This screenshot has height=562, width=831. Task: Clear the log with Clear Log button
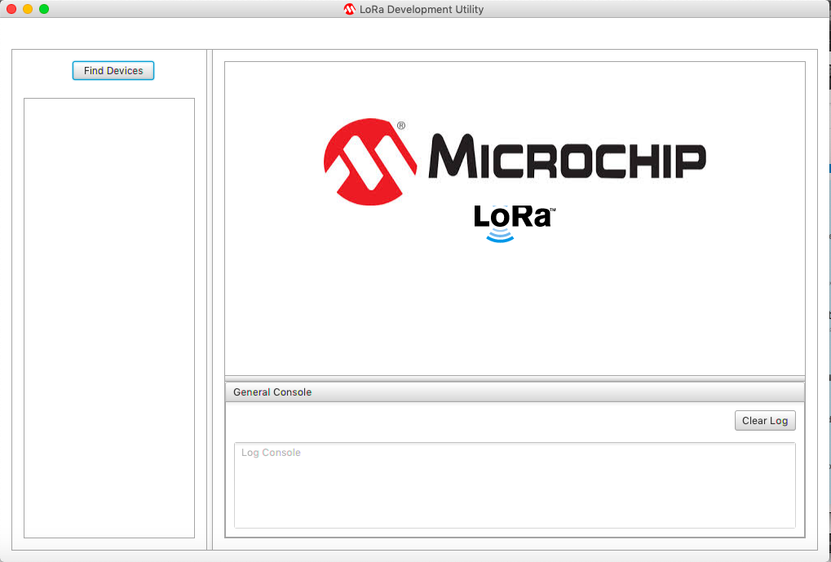pos(765,420)
